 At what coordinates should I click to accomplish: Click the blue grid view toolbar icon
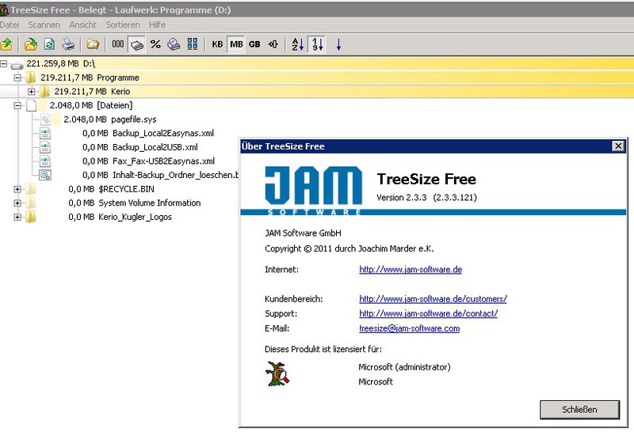[x=193, y=44]
